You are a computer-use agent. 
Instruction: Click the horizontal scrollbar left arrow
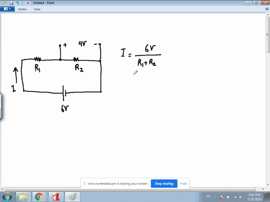(x=2, y=189)
